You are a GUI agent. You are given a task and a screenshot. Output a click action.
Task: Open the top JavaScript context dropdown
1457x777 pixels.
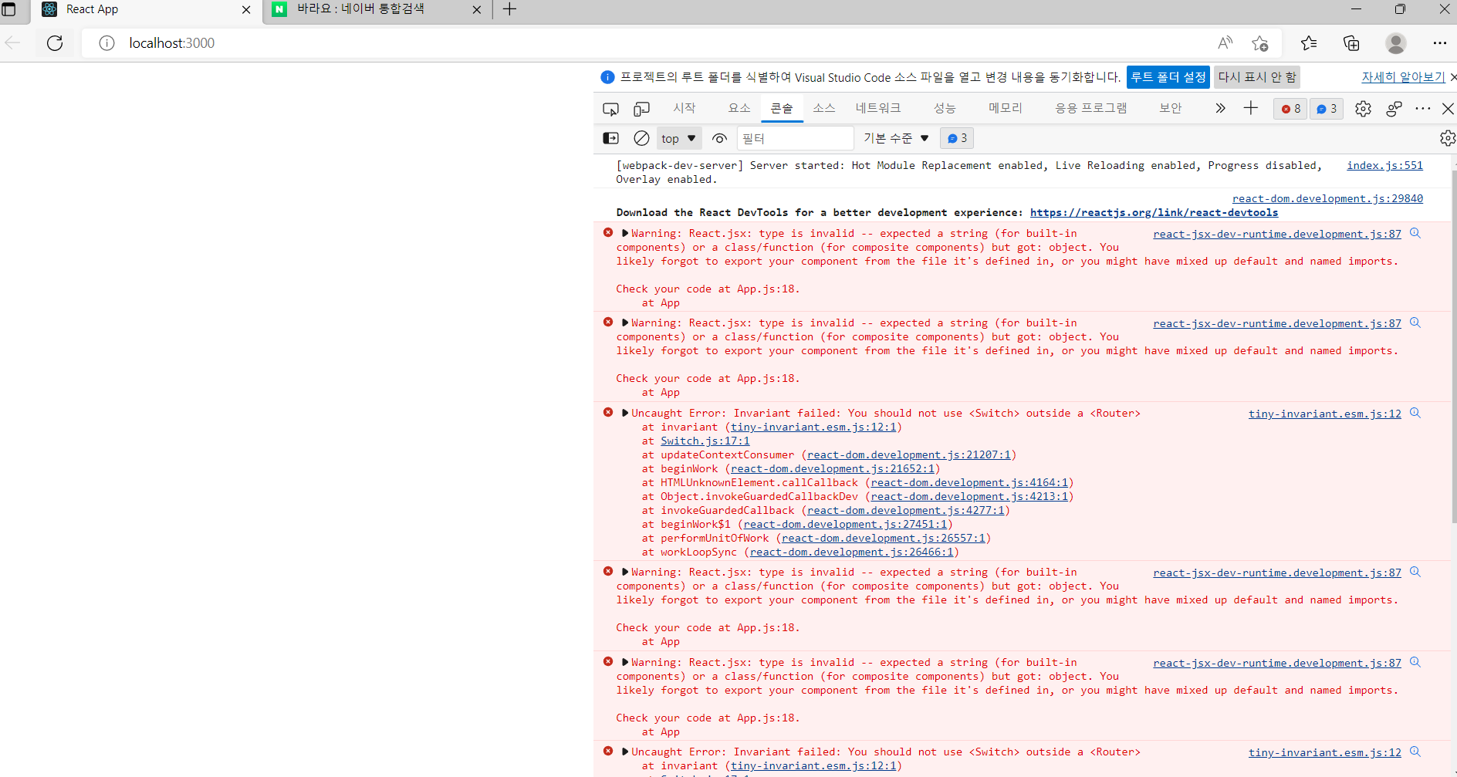(679, 138)
